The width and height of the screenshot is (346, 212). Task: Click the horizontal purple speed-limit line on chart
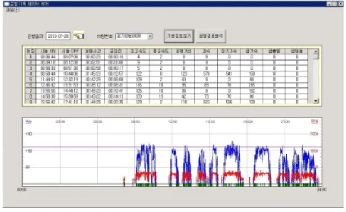pyautogui.click(x=172, y=147)
